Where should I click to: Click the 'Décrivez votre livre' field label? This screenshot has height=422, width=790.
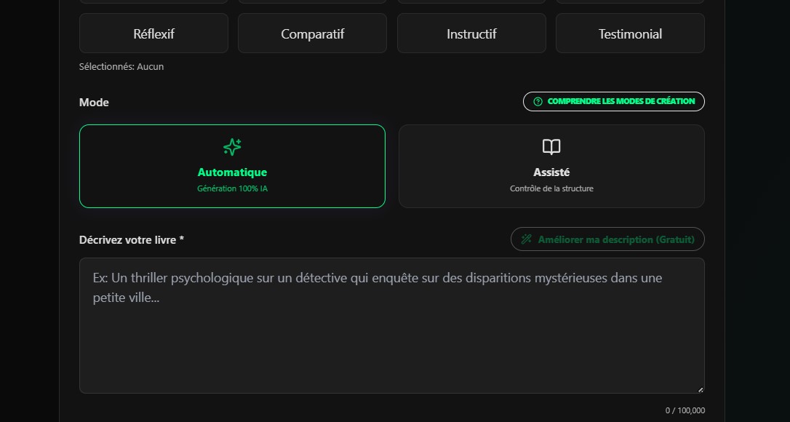tap(130, 239)
